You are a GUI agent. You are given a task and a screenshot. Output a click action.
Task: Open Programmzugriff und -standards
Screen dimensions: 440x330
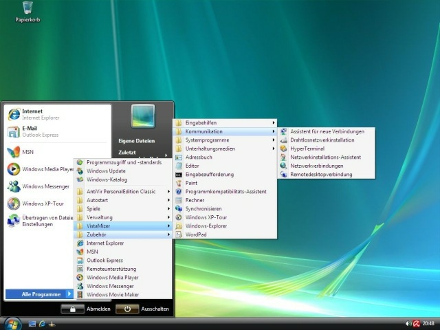pyautogui.click(x=123, y=162)
